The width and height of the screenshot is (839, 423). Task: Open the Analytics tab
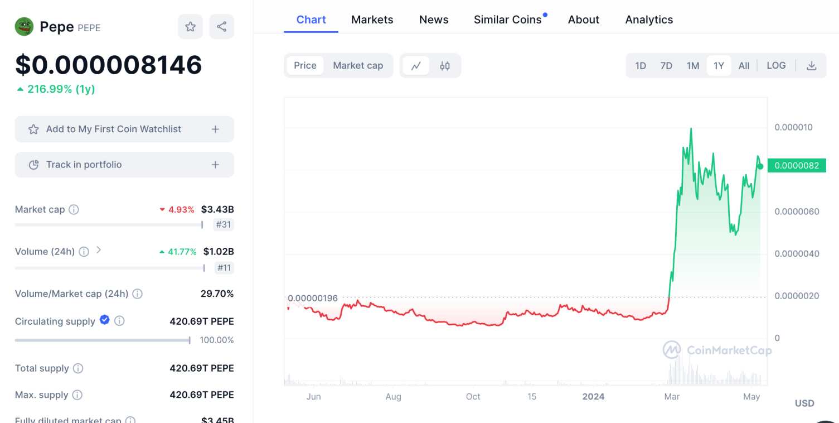649,20
